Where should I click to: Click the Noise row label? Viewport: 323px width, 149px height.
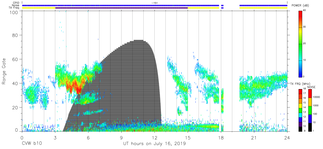pos(16,5)
